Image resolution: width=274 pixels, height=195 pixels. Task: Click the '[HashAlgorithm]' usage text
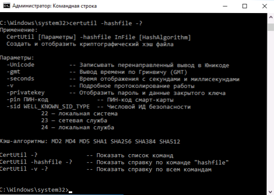[x=165, y=37]
